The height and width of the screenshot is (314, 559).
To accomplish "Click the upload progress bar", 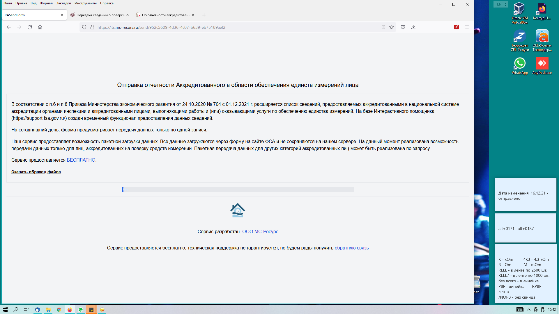I will pos(238,190).
